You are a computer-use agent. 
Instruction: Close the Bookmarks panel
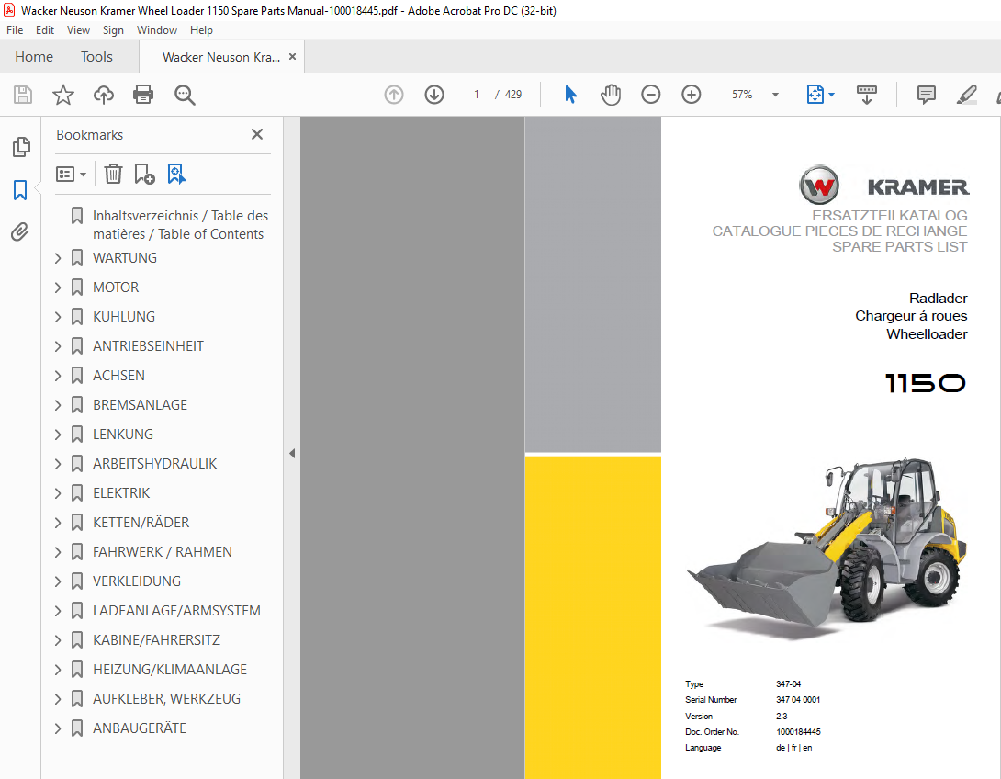[257, 134]
